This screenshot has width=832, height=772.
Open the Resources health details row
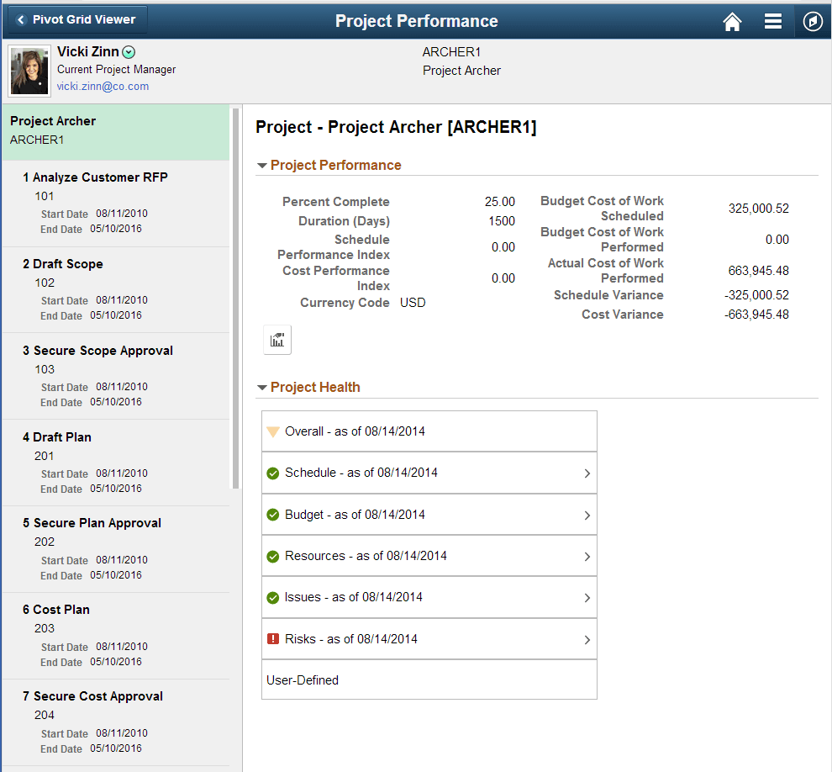click(x=429, y=555)
